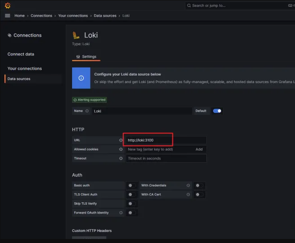The width and height of the screenshot is (295, 243).
Task: Click the Allowed cookies new tag field
Action: coord(160,149)
